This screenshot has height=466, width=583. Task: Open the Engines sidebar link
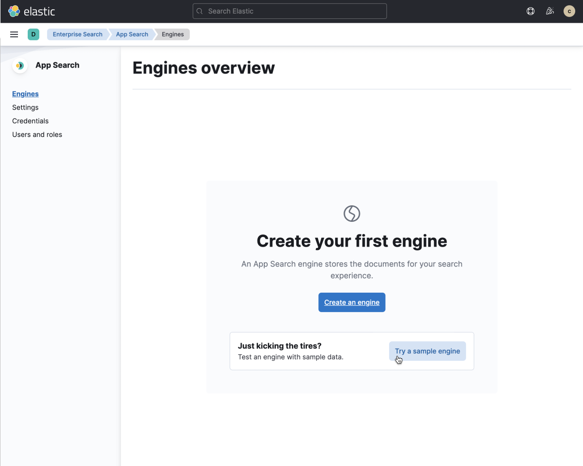(25, 94)
